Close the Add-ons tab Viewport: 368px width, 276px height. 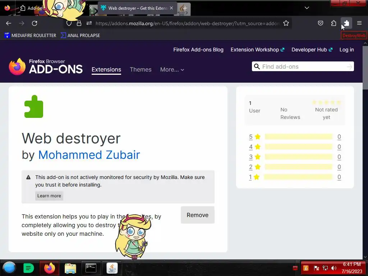click(91, 8)
